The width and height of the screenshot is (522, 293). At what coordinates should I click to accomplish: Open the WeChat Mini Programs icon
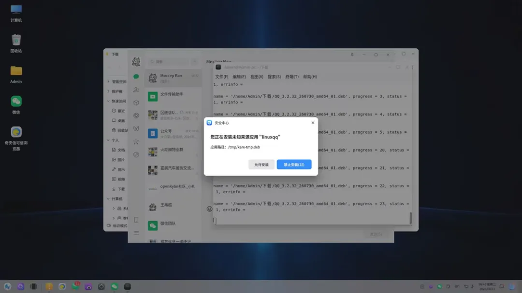(136, 154)
